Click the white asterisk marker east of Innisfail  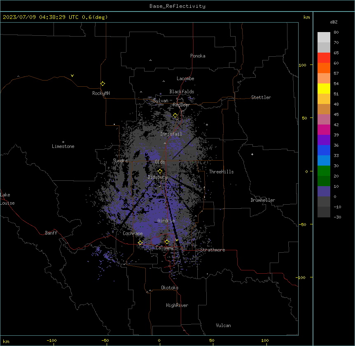(x=207, y=125)
